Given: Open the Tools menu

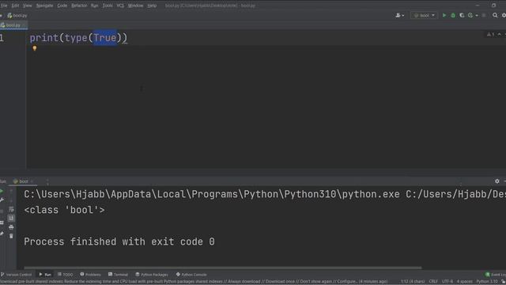Looking at the screenshot, I should [x=108, y=6].
